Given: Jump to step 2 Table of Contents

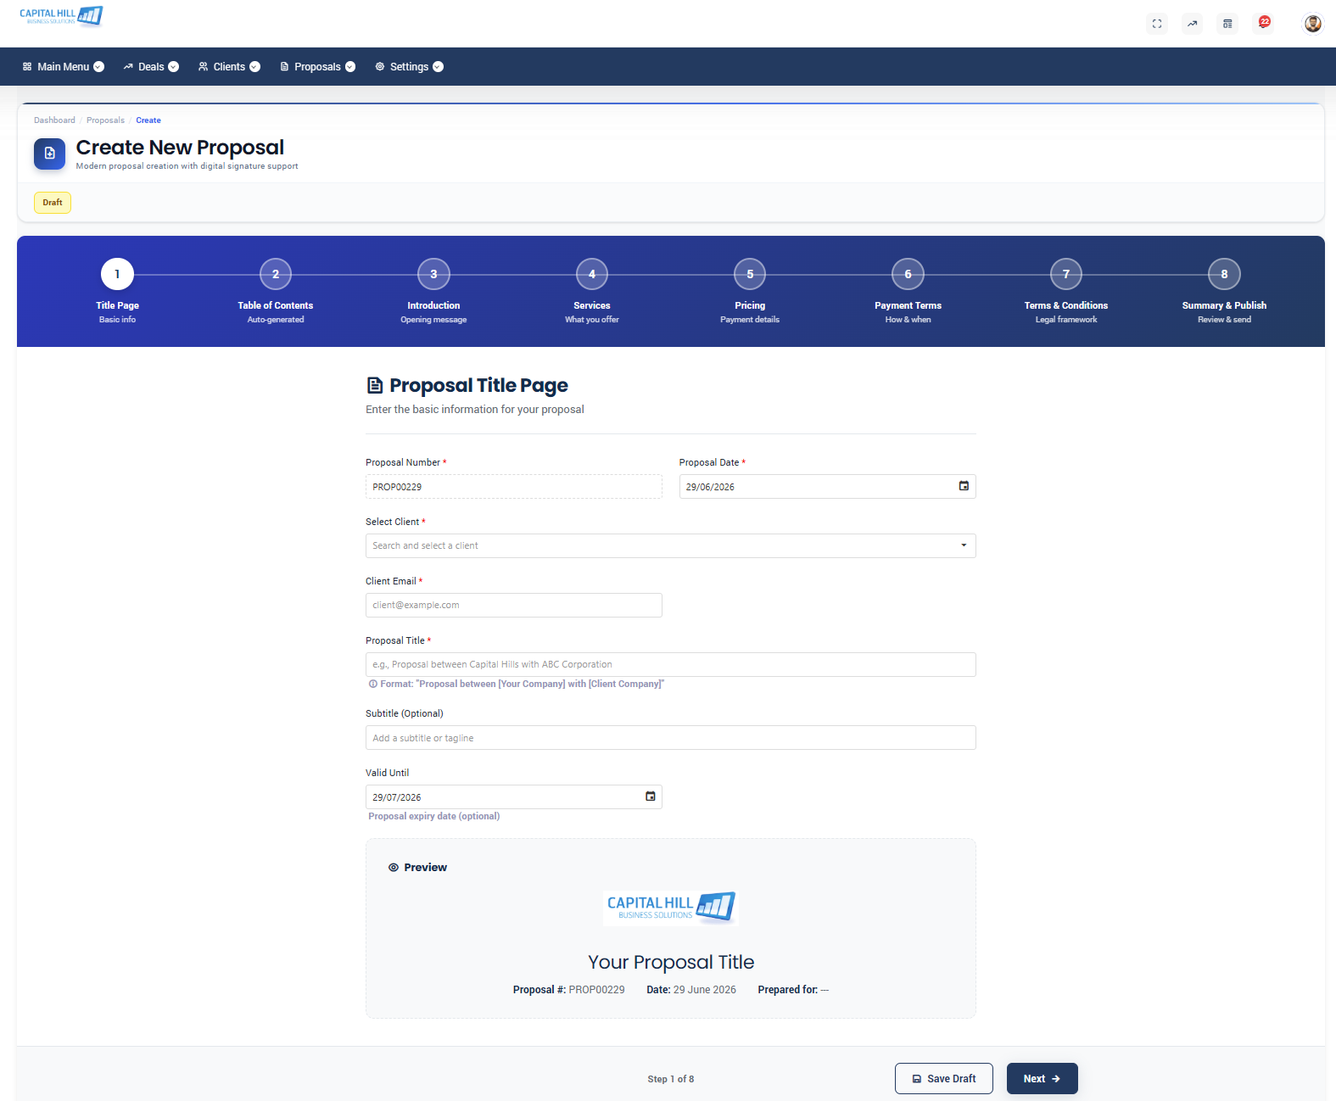Looking at the screenshot, I should tap(276, 274).
